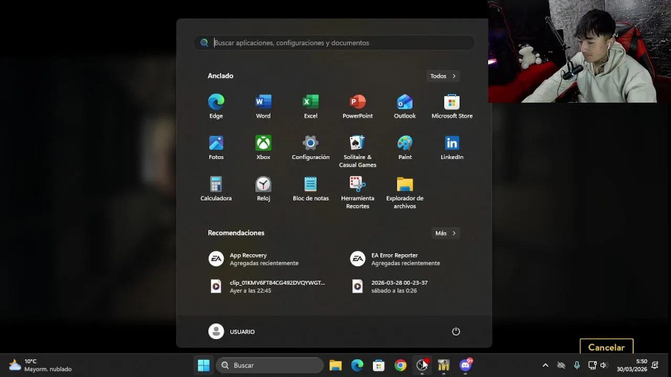671x377 pixels.
Task: Click the microphone tray icon
Action: 577,365
